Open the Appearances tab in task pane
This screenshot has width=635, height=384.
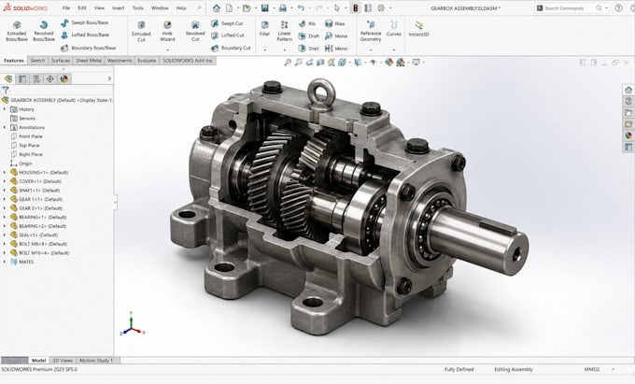pos(628,135)
